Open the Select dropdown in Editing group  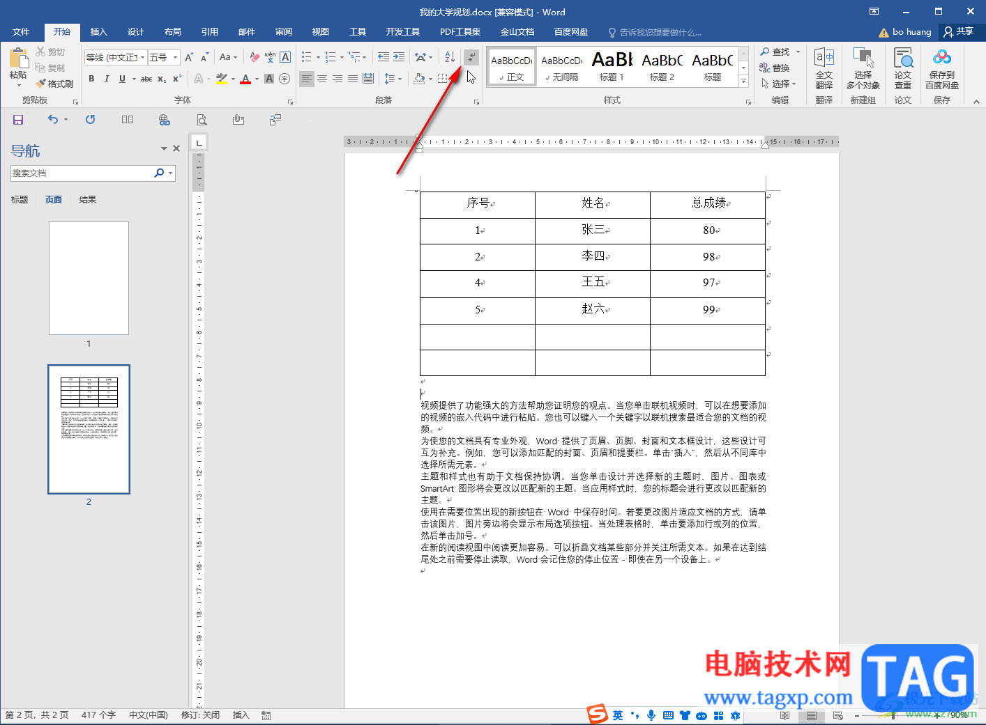778,84
